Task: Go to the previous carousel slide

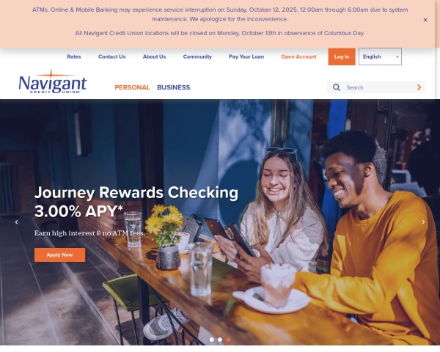Action: click(x=17, y=222)
